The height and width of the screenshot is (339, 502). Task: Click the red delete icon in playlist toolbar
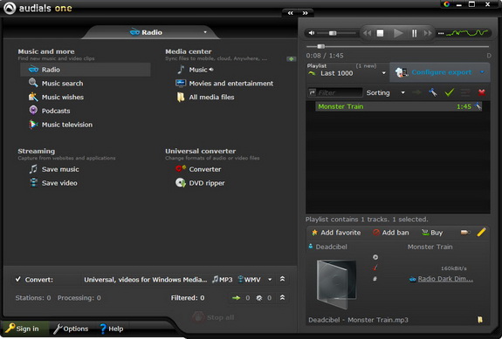(x=482, y=92)
